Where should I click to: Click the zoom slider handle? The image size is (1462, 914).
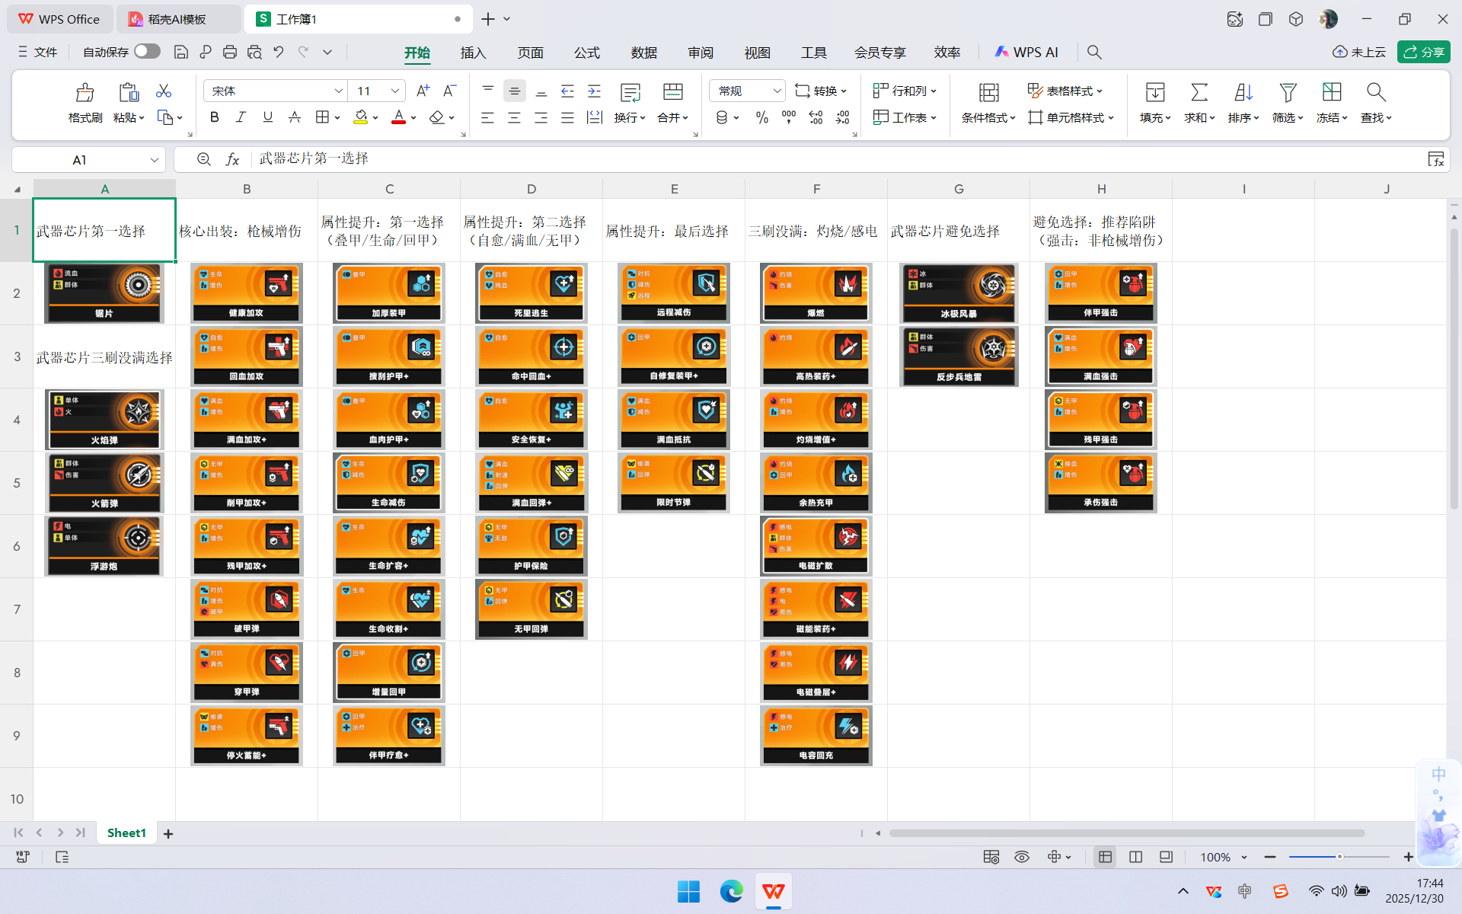coord(1339,857)
